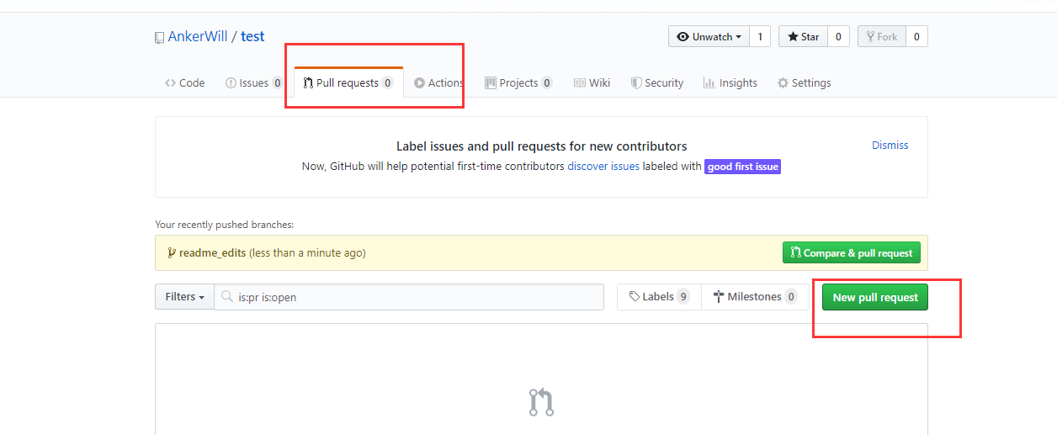1057x435 pixels.
Task: Click the search magnifier icon in filter box
Action: 226,297
